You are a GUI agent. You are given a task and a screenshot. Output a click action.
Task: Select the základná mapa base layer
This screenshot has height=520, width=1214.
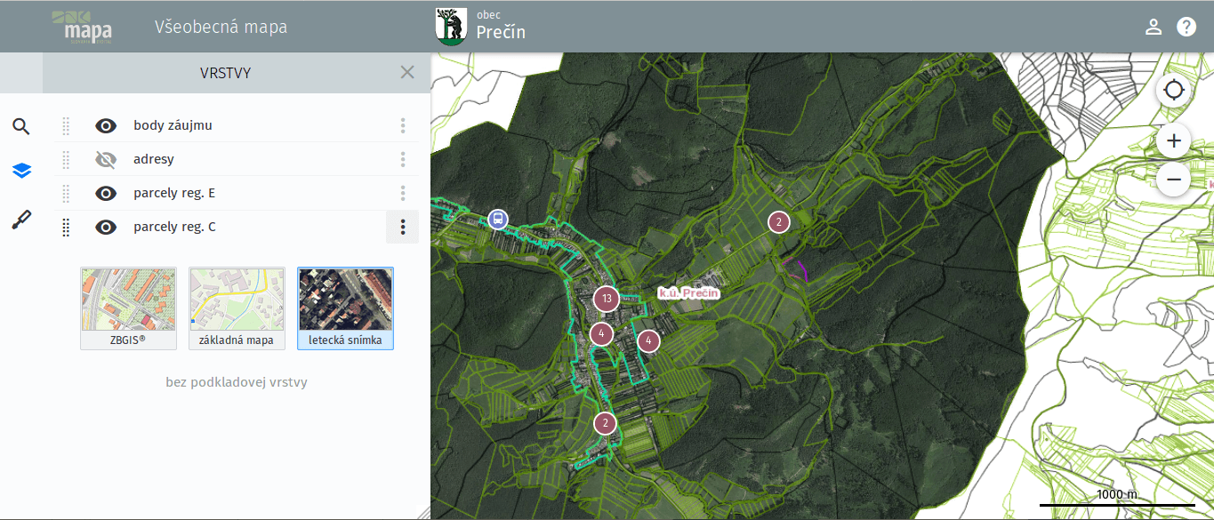point(237,308)
